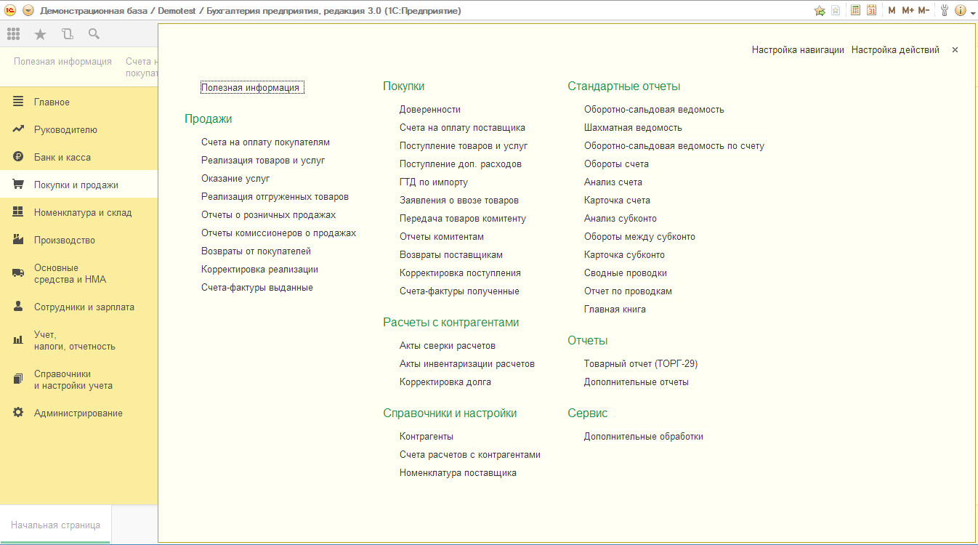
Task: Open Оказание услуг
Action: [x=235, y=179]
